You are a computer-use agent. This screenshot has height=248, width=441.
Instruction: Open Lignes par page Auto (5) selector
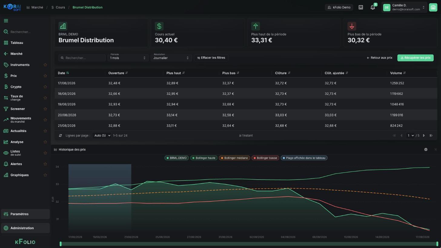[102, 136]
